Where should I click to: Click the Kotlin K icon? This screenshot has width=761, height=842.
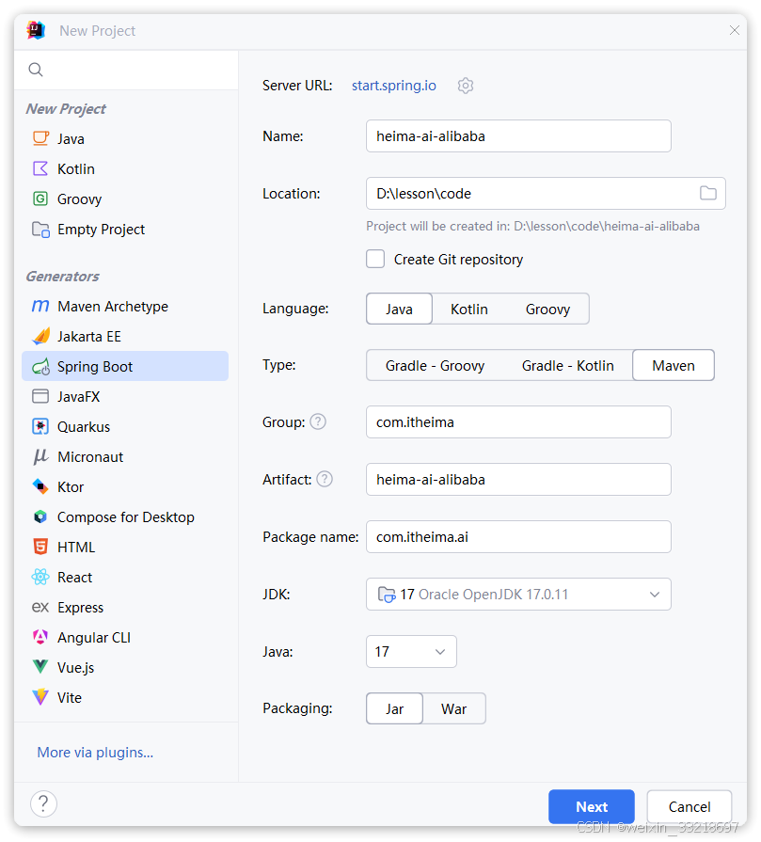pos(40,168)
